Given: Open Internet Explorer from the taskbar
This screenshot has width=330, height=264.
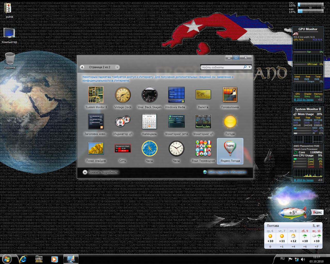Looking at the screenshot, I should click(23, 259).
